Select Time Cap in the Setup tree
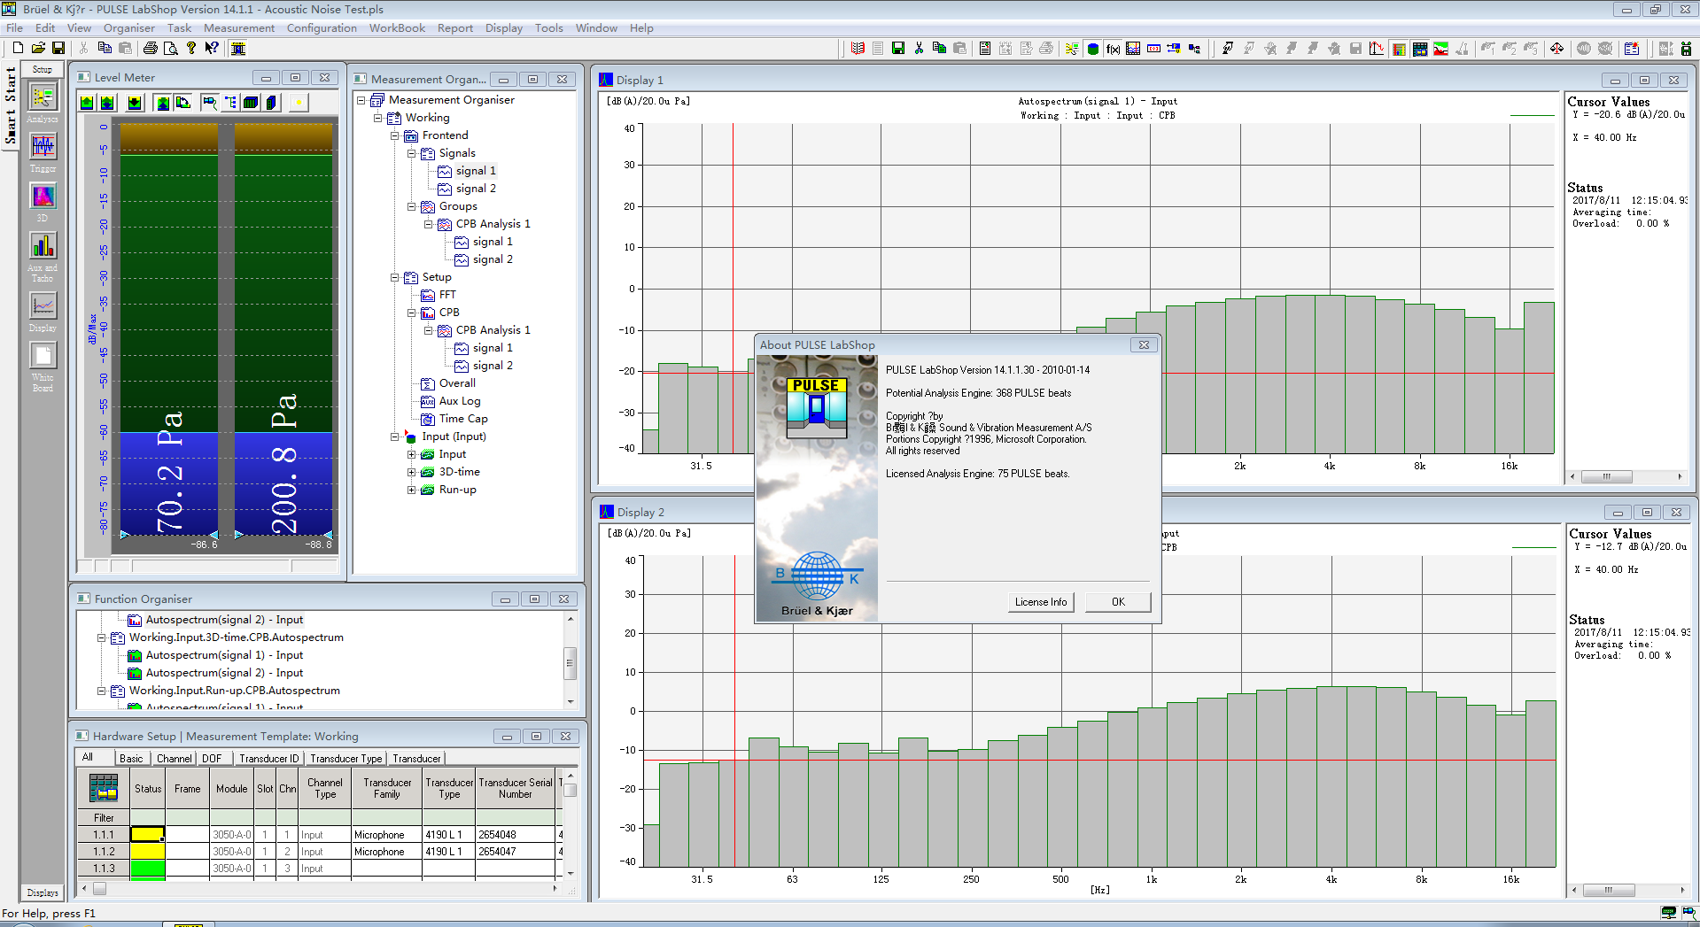Image resolution: width=1700 pixels, height=927 pixels. 462,419
